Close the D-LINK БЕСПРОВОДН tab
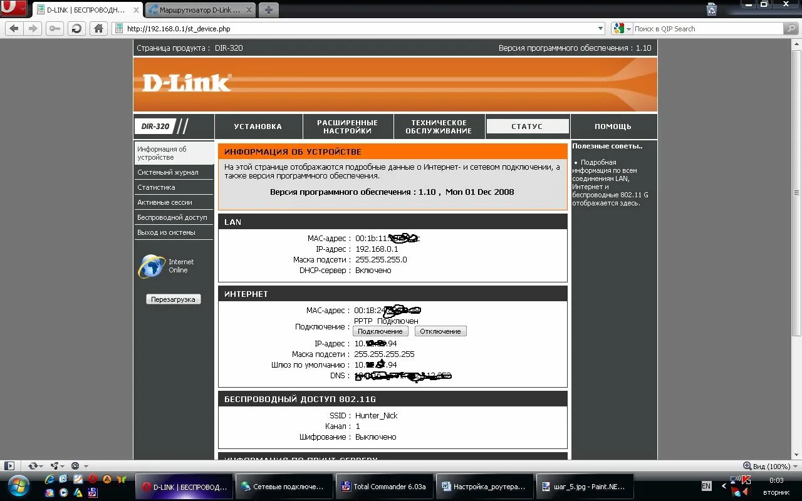802x501 pixels. pos(137,10)
